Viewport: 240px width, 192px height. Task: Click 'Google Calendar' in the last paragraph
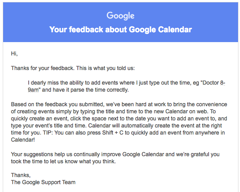click(143, 154)
